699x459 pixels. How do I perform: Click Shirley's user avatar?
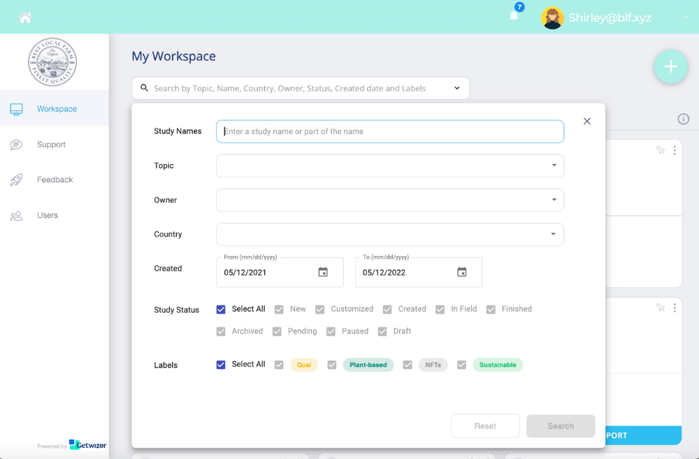552,18
